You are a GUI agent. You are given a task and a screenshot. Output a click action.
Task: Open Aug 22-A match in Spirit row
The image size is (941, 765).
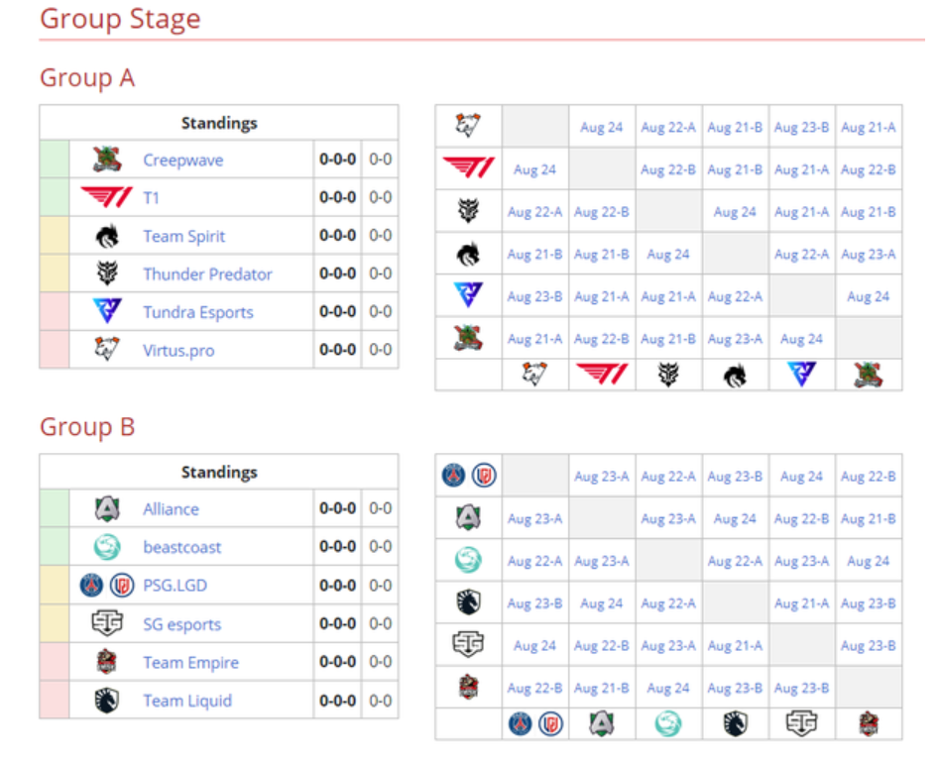pyautogui.click(x=801, y=255)
